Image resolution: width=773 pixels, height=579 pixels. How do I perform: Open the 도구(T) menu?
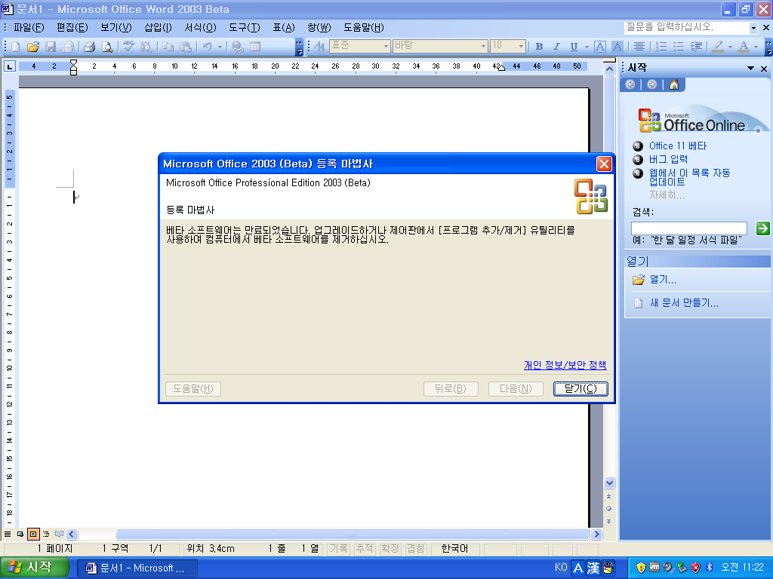pyautogui.click(x=244, y=28)
